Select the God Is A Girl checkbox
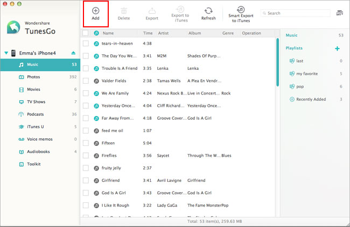Screen dimensions: 350x227 point(86,193)
